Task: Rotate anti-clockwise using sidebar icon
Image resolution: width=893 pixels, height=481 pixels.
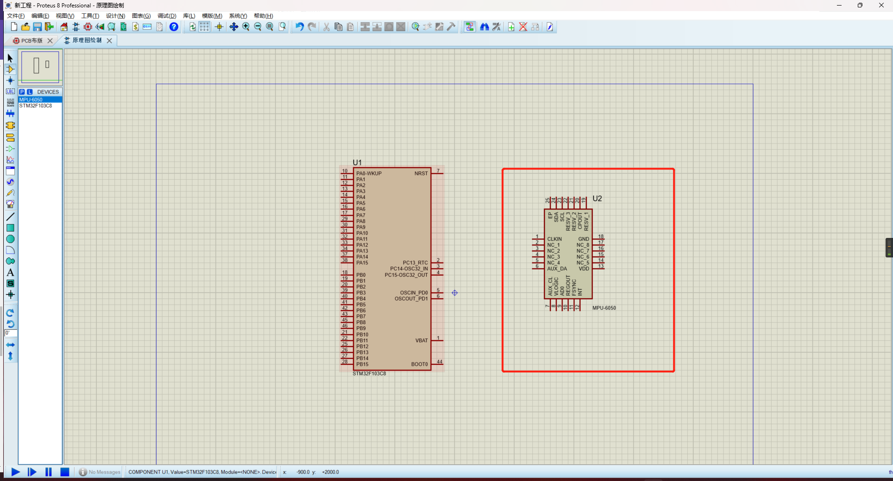Action: (x=10, y=324)
